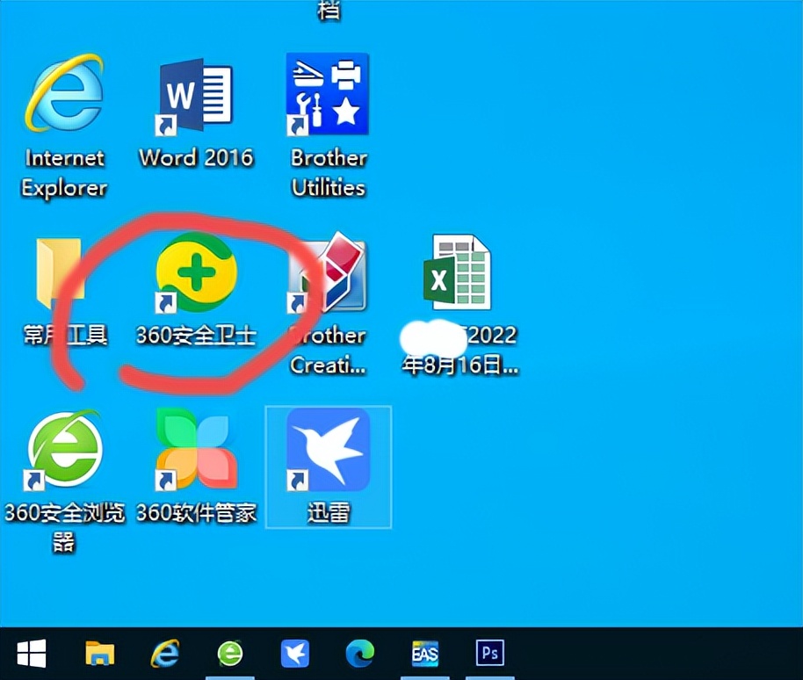The width and height of the screenshot is (803, 680).
Task: Click the 'Word 2016' icon label
Action: click(x=196, y=158)
